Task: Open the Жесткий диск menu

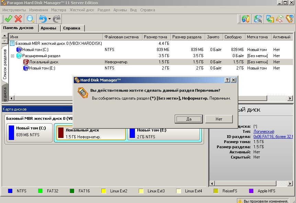Action: point(82,10)
